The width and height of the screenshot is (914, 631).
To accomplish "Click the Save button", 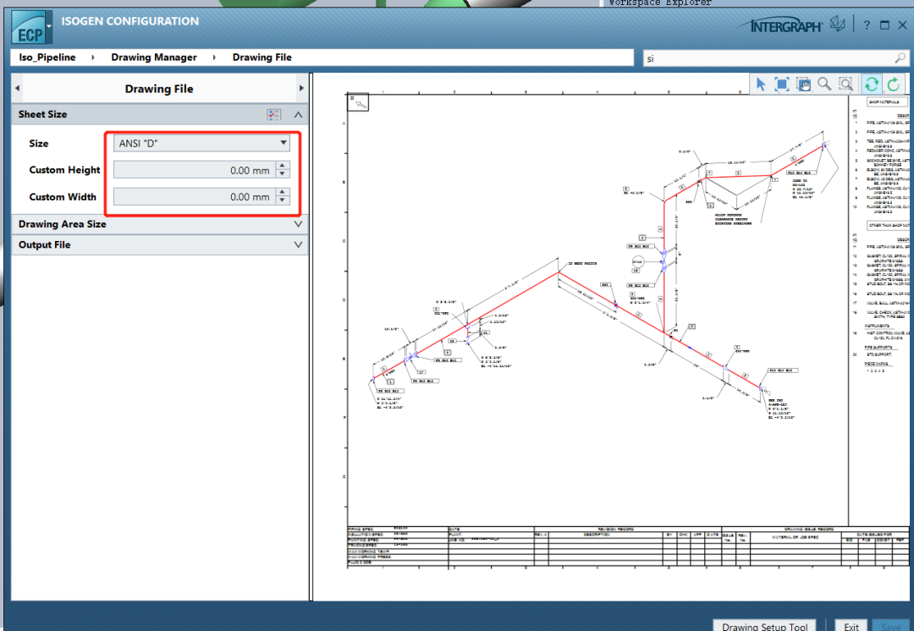I will (890, 626).
